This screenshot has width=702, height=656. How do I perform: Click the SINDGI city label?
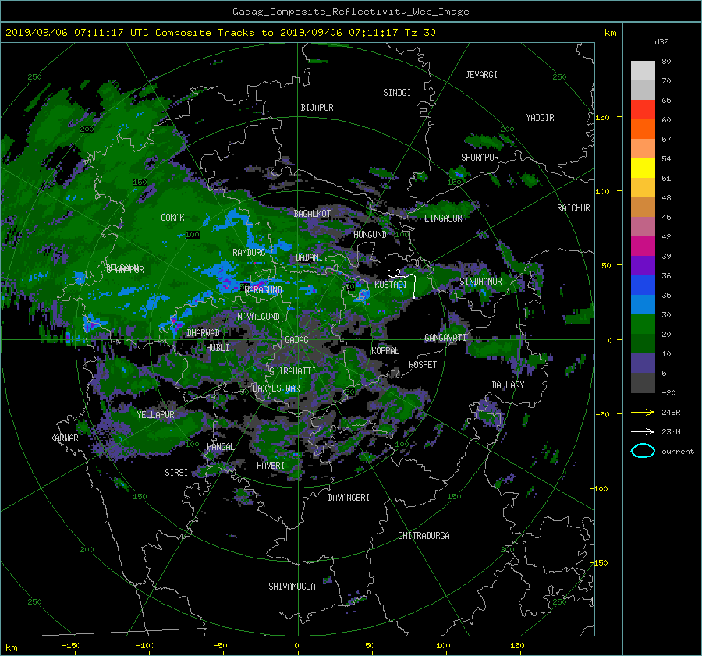[397, 93]
